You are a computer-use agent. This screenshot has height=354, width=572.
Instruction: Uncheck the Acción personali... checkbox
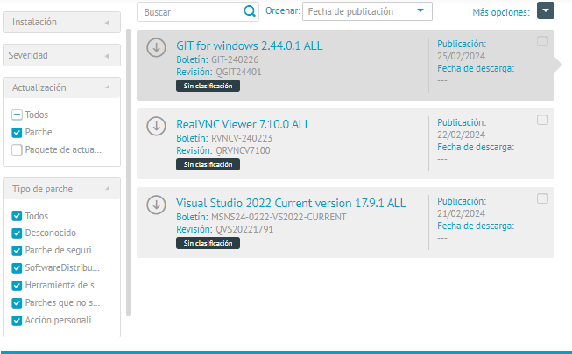pyautogui.click(x=17, y=321)
